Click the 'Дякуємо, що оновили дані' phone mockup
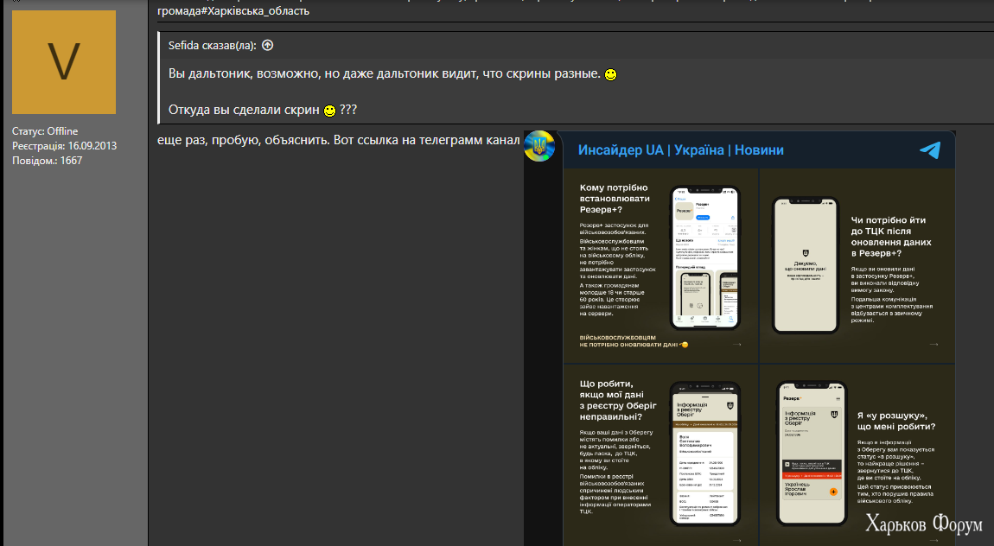 click(805, 264)
